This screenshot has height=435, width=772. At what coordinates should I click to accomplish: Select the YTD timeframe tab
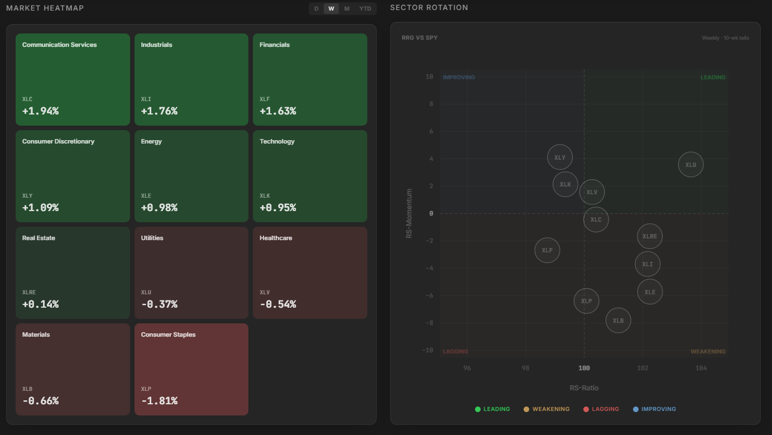pyautogui.click(x=365, y=8)
